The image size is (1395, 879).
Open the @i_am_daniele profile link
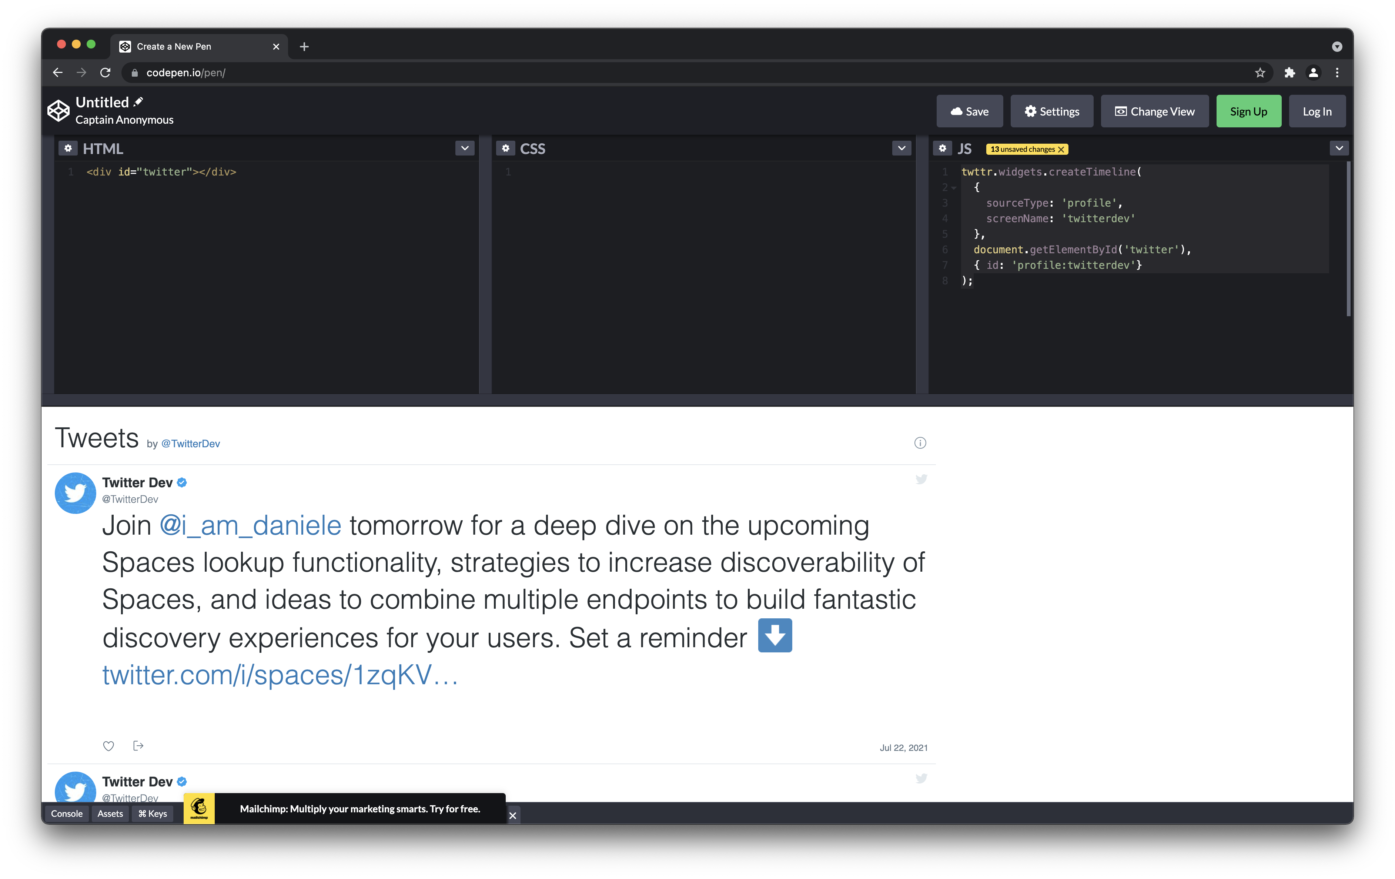[x=250, y=525]
